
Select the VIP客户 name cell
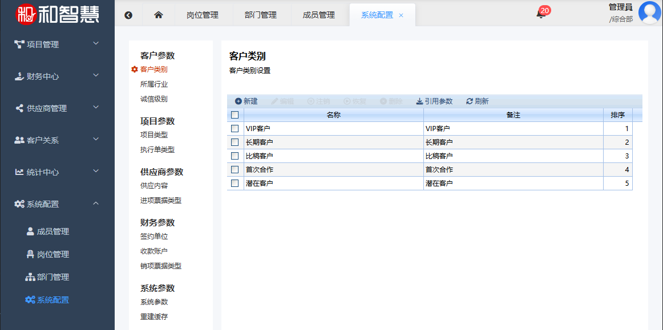tap(334, 128)
